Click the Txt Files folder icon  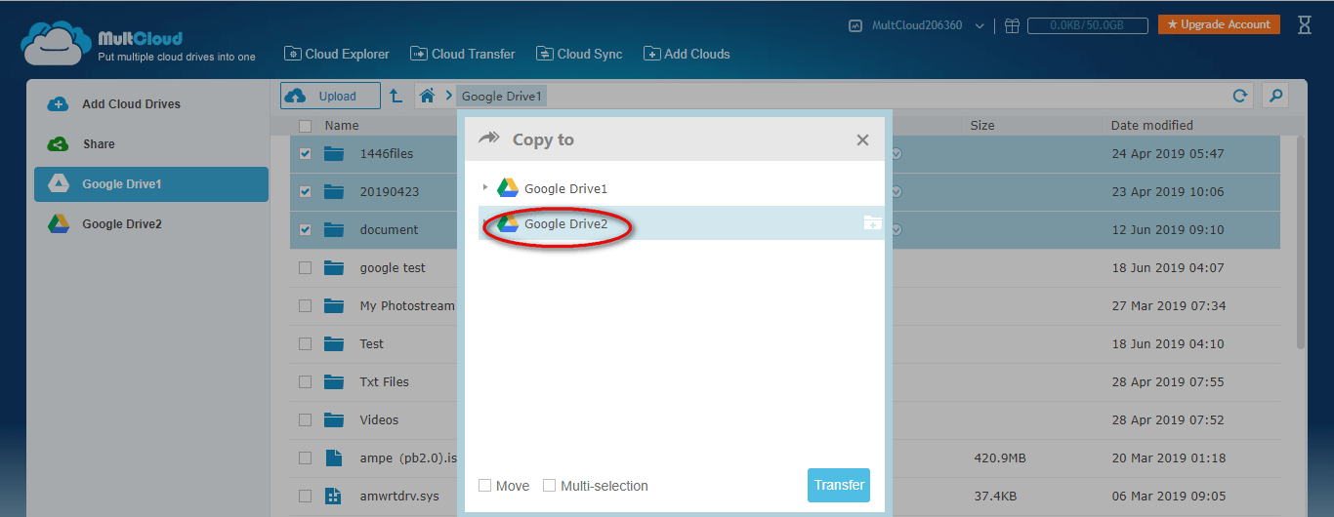(x=335, y=382)
